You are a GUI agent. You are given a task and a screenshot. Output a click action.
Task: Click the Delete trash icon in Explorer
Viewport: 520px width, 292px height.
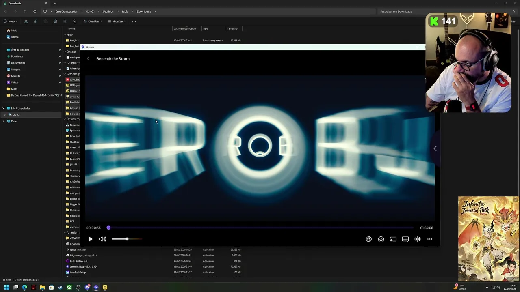pos(75,21)
